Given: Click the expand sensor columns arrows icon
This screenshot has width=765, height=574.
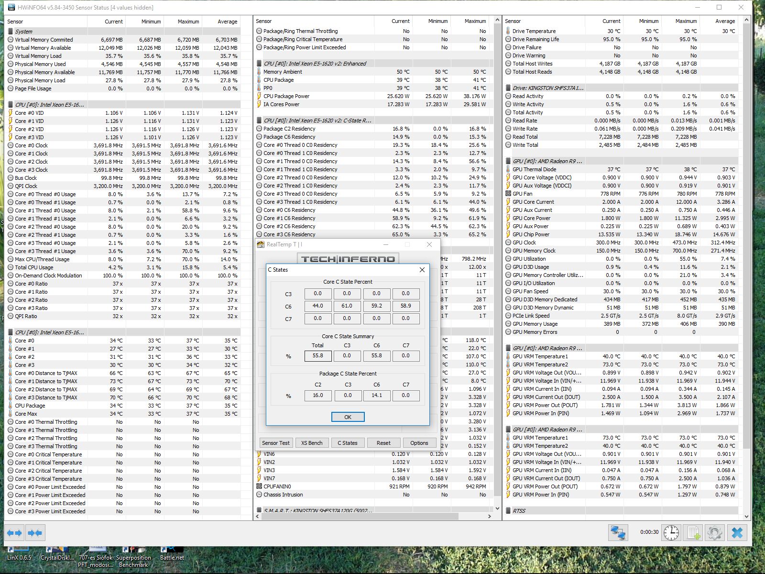Looking at the screenshot, I should (14, 533).
